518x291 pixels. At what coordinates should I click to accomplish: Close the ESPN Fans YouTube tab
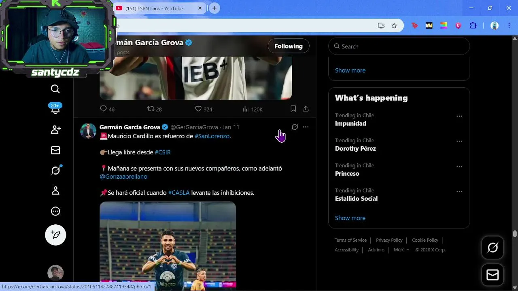[200, 8]
